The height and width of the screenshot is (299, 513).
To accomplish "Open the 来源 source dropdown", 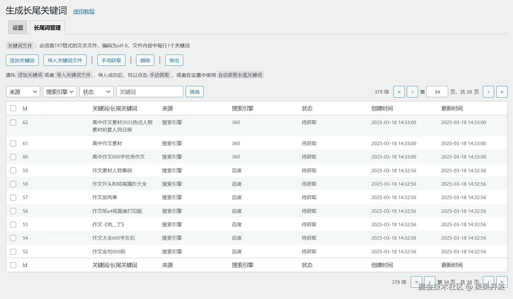I will (x=23, y=91).
